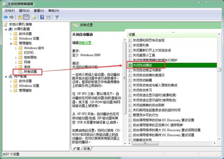Click the policy icon of 关闭自动播放 row

click(x=130, y=65)
